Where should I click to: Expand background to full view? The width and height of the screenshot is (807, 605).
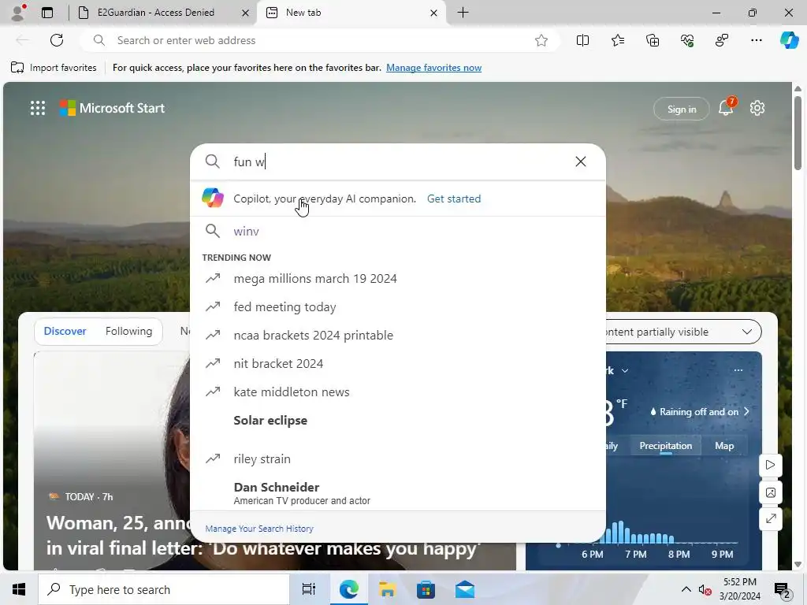tap(771, 518)
